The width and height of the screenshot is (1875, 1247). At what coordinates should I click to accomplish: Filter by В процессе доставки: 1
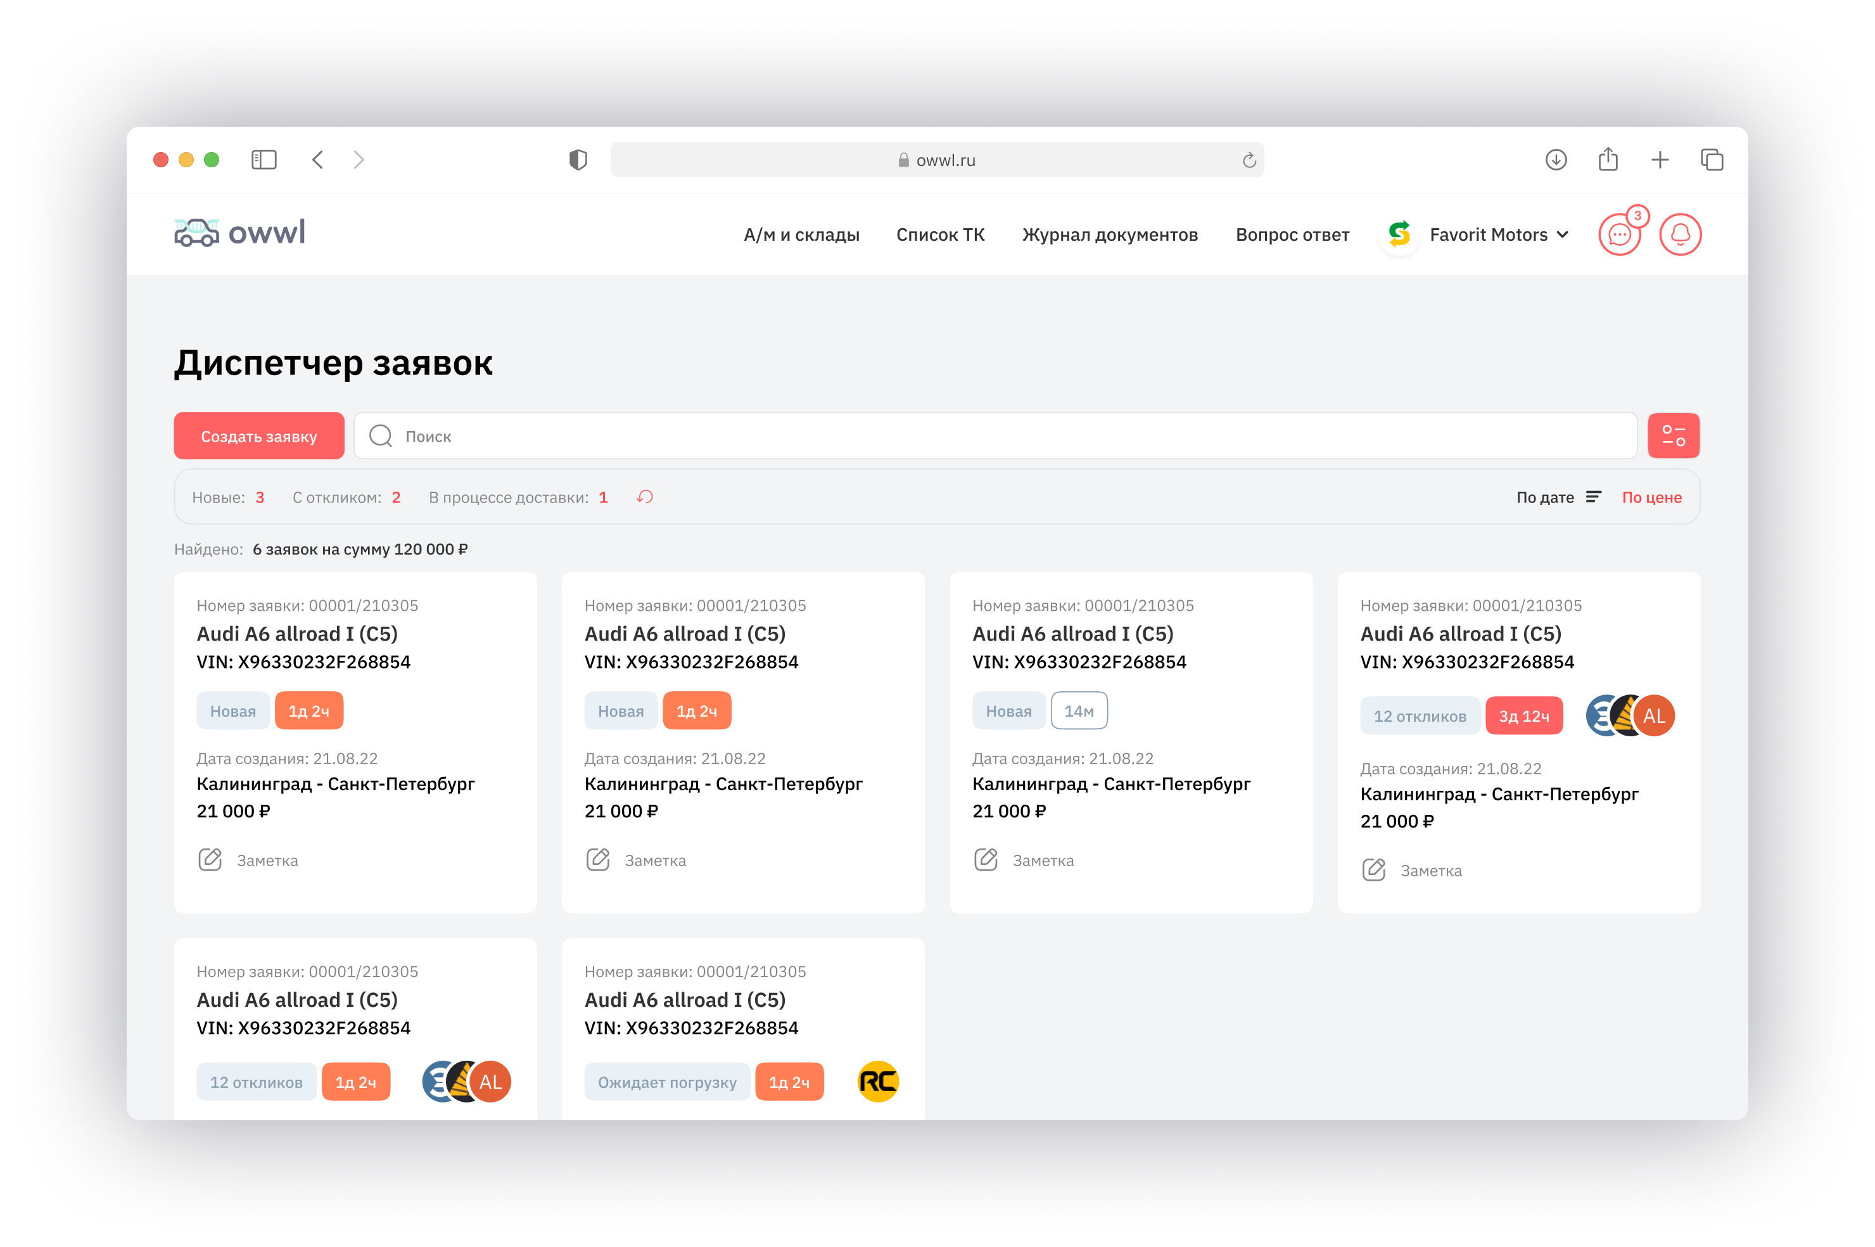point(518,497)
